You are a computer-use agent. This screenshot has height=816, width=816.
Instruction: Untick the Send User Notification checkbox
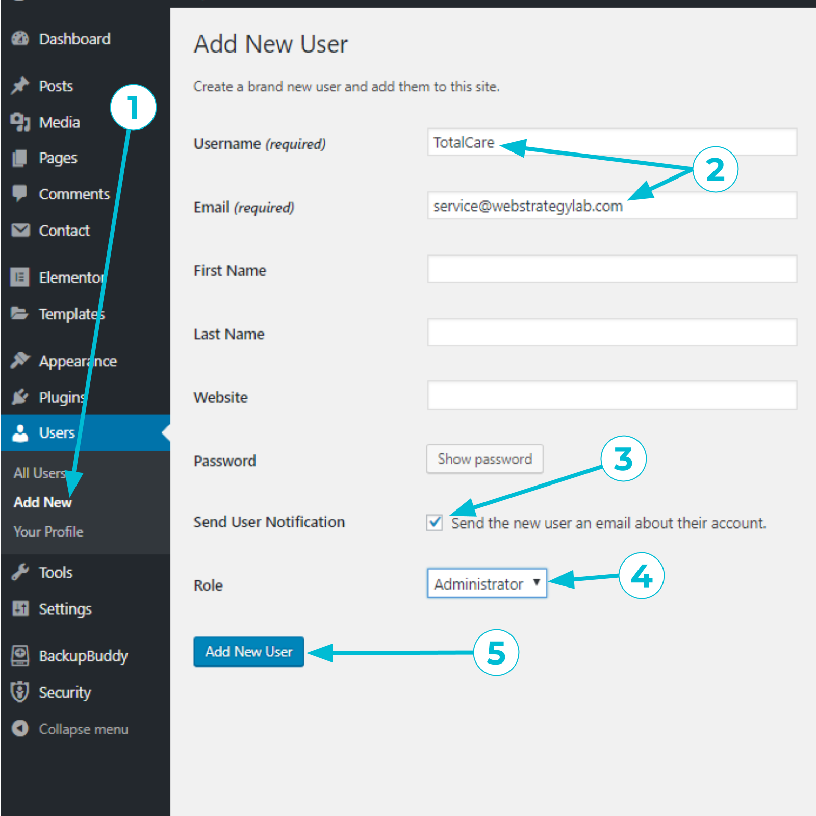pos(435,522)
